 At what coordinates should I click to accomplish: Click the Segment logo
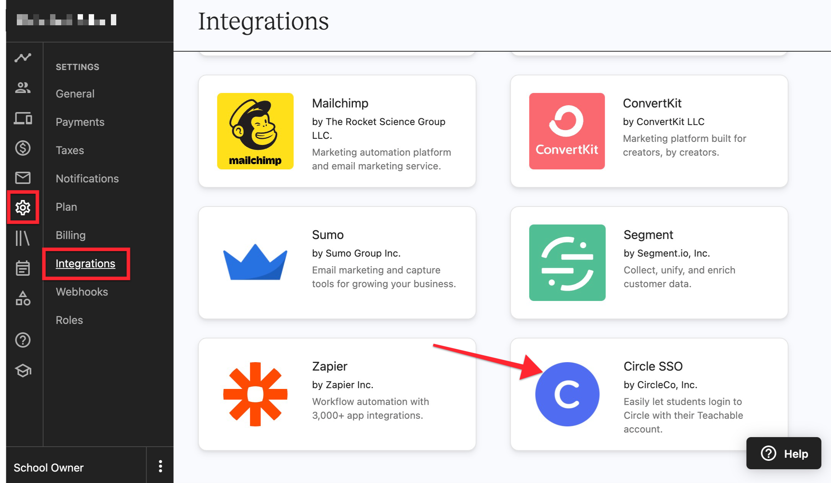click(568, 263)
